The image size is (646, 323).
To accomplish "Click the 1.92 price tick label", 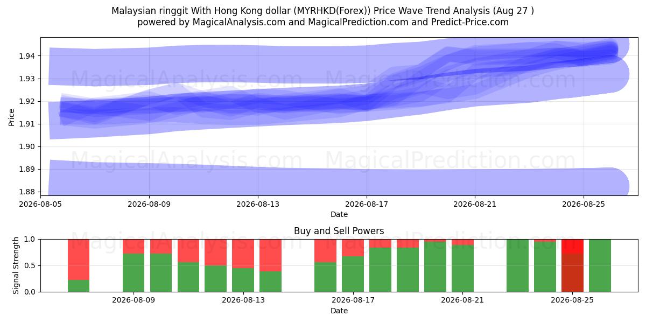I will [27, 101].
